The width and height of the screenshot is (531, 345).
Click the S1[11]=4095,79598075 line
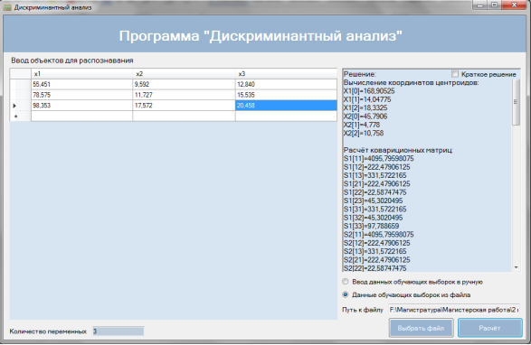pyautogui.click(x=378, y=158)
